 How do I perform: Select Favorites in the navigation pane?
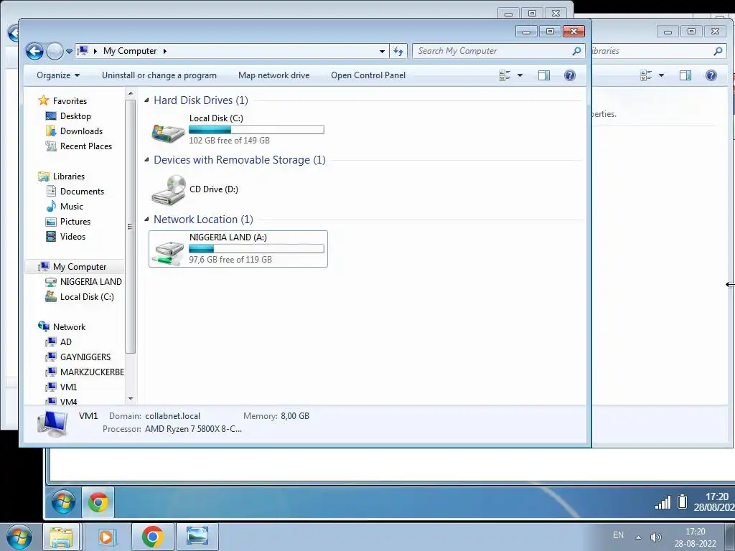[70, 100]
